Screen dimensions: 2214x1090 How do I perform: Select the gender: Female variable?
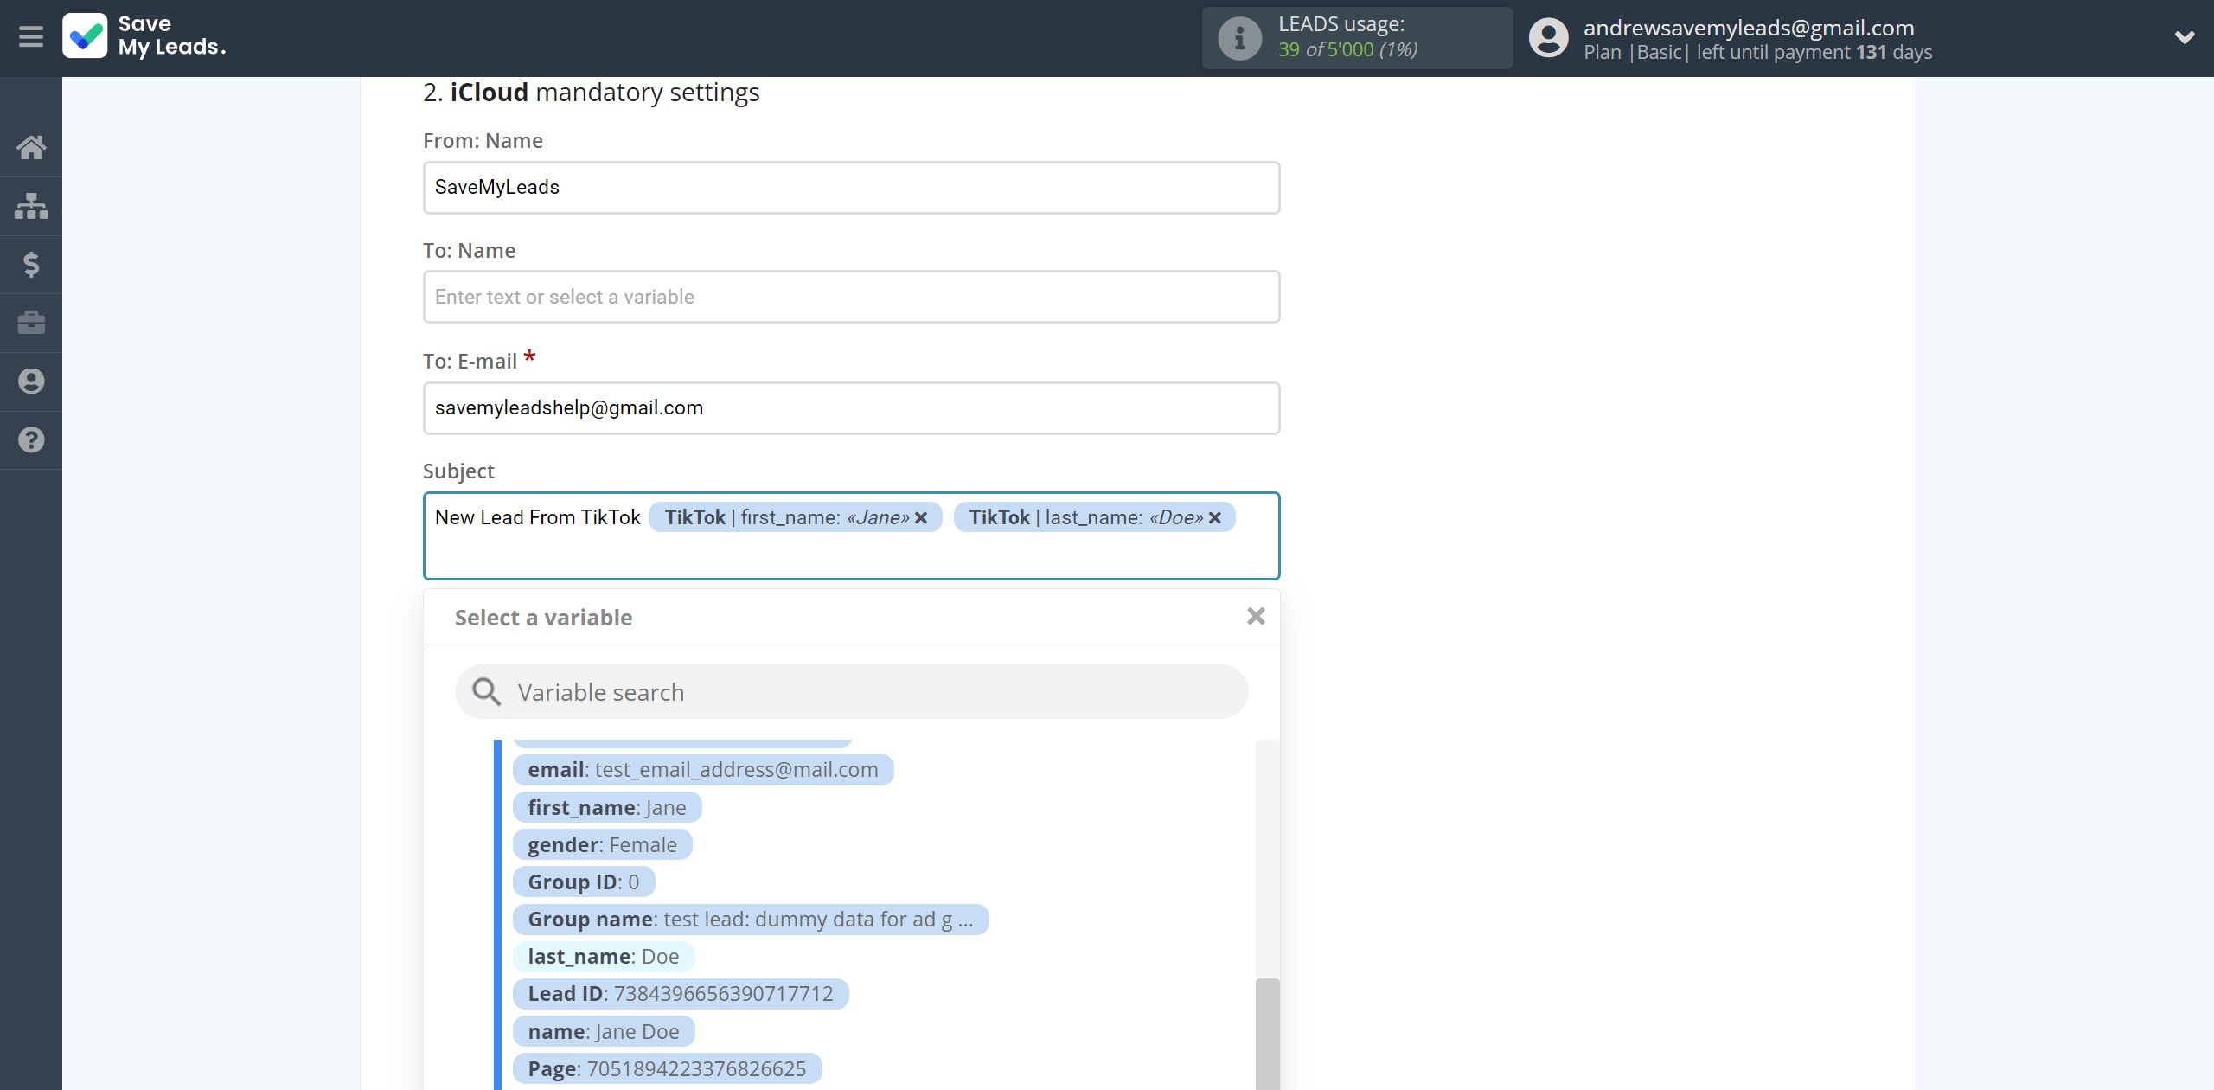coord(603,844)
